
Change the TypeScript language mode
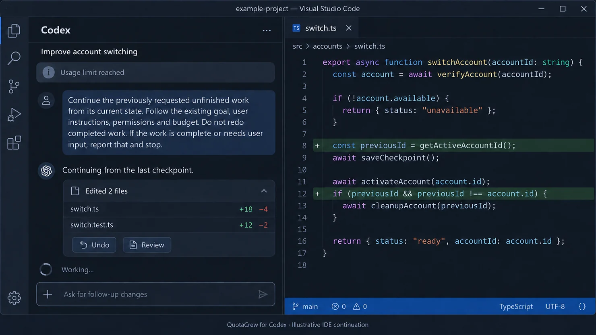pyautogui.click(x=516, y=306)
